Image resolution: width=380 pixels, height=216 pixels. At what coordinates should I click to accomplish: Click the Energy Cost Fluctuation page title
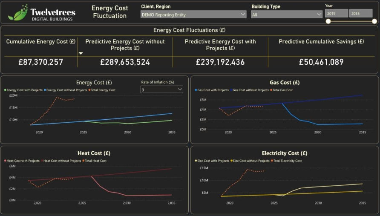pyautogui.click(x=110, y=12)
